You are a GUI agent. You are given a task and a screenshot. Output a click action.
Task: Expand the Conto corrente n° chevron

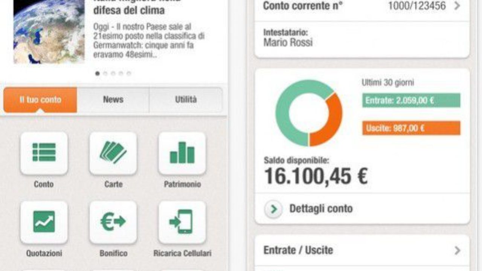point(457,6)
